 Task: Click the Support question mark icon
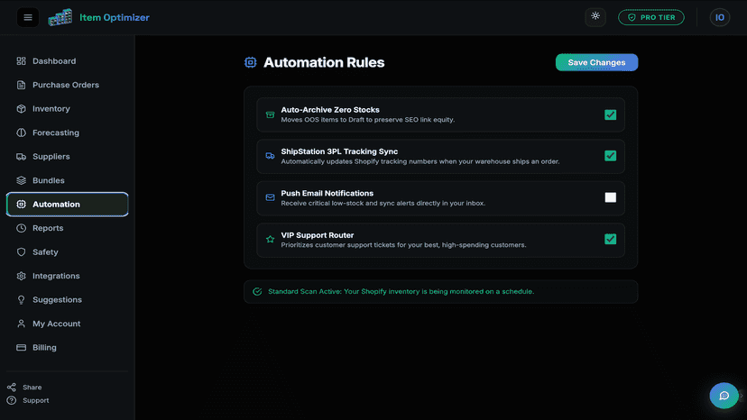(x=12, y=400)
